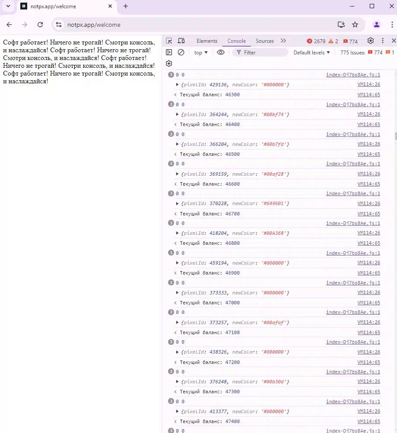
Task: Open the VM114:65 link beside balance 46300
Action: (369, 95)
